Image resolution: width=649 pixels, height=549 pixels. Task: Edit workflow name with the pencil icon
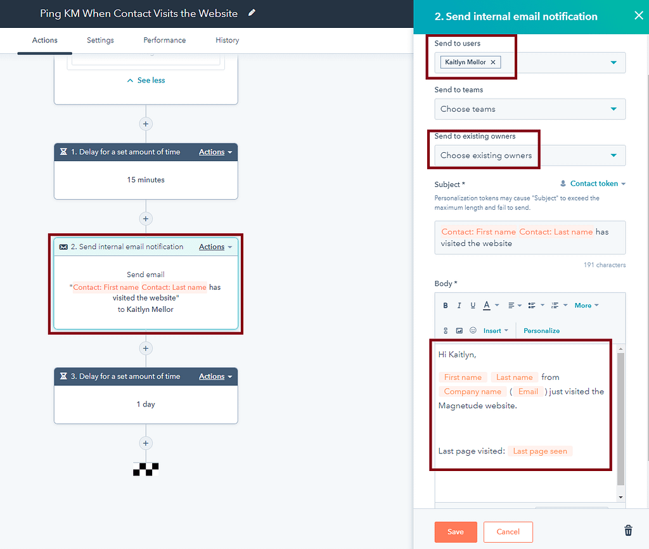point(252,13)
